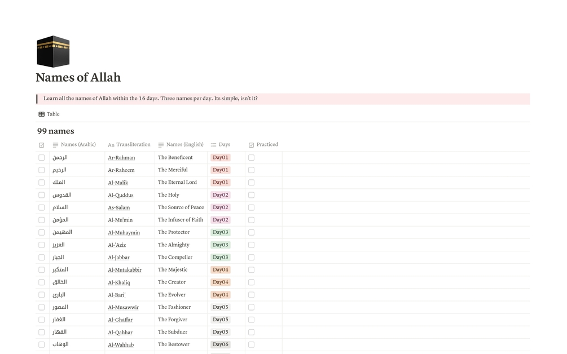Click the Arabic name cell in Al-Quddus row

tap(77, 195)
